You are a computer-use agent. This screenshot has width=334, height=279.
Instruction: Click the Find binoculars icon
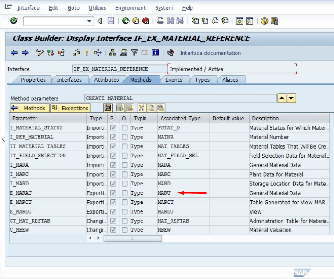click(x=171, y=21)
